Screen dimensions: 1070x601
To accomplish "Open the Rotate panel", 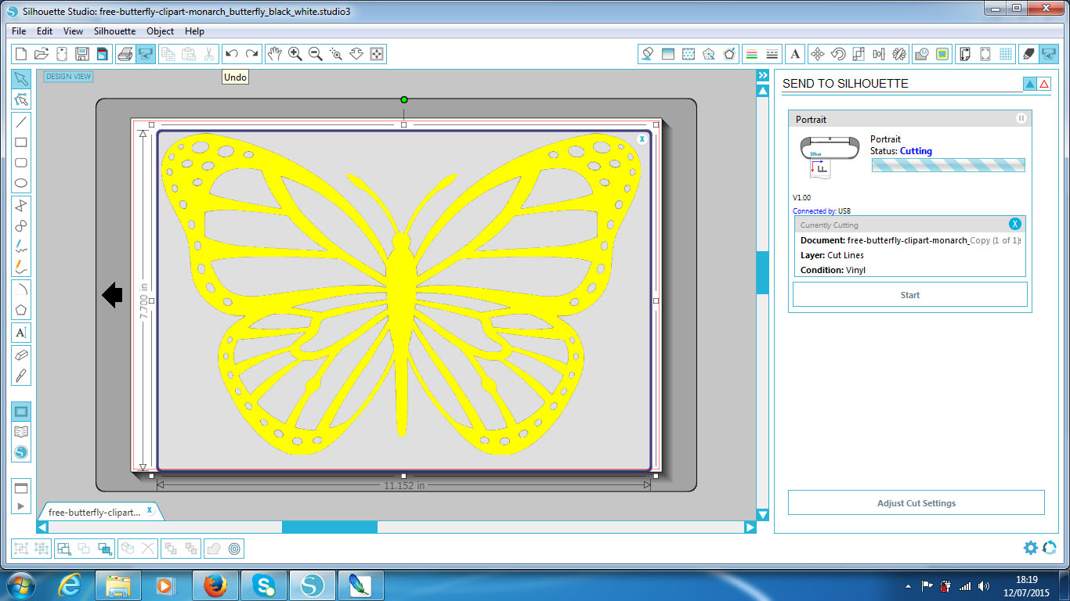I will pos(837,54).
